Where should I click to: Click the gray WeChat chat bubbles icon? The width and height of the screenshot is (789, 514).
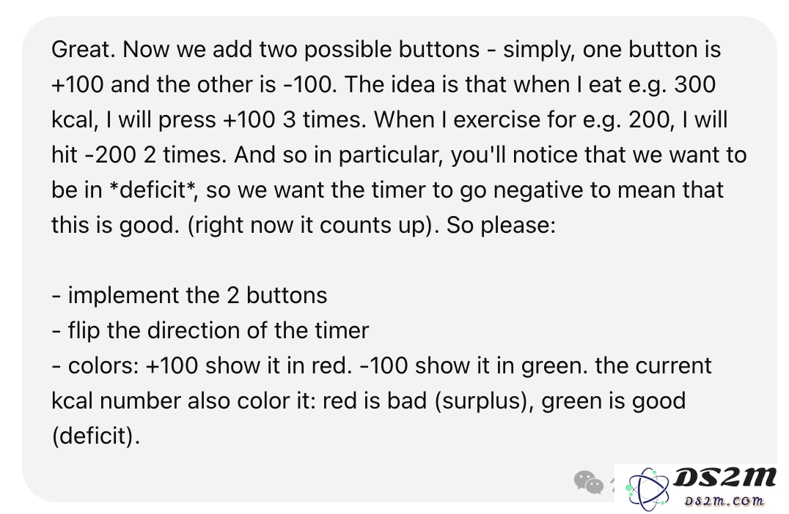click(589, 483)
